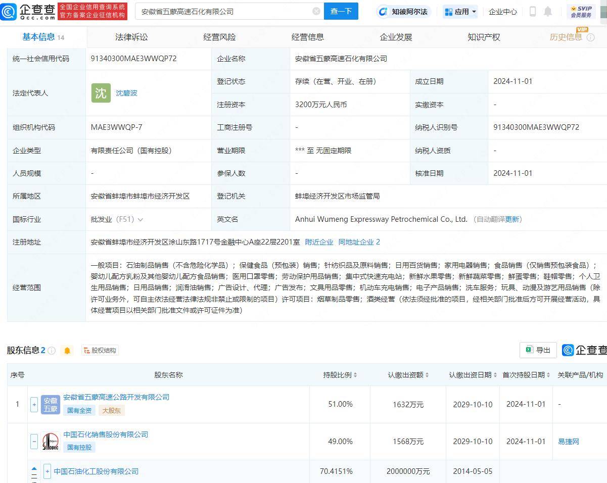Switch to 历史信息 VIP tab
The height and width of the screenshot is (483, 607).
(566, 37)
